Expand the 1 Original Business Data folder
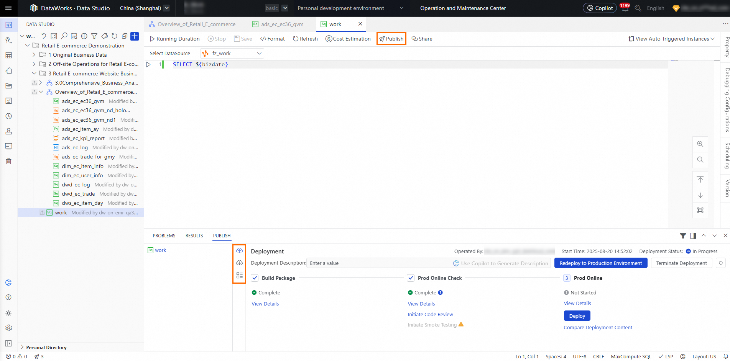The height and width of the screenshot is (361, 730). (34, 55)
